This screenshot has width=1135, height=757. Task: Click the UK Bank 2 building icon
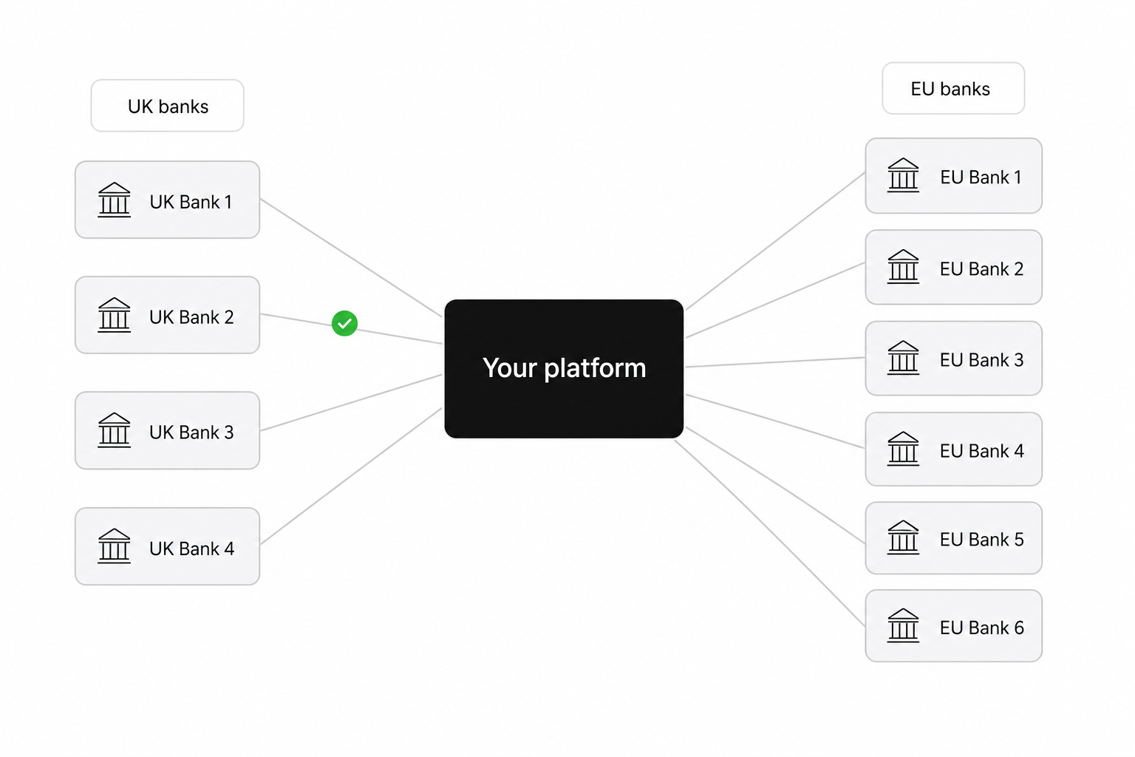tap(114, 315)
